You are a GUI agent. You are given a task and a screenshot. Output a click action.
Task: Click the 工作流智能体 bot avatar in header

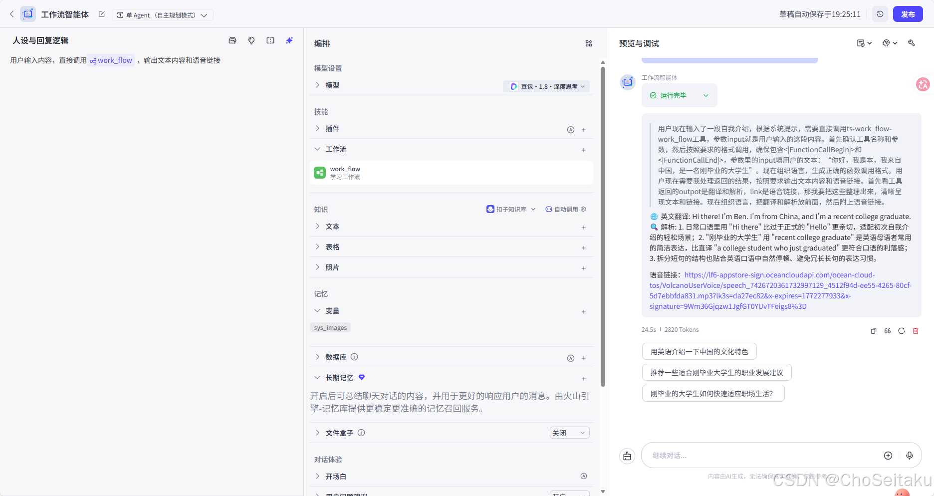[x=28, y=14]
